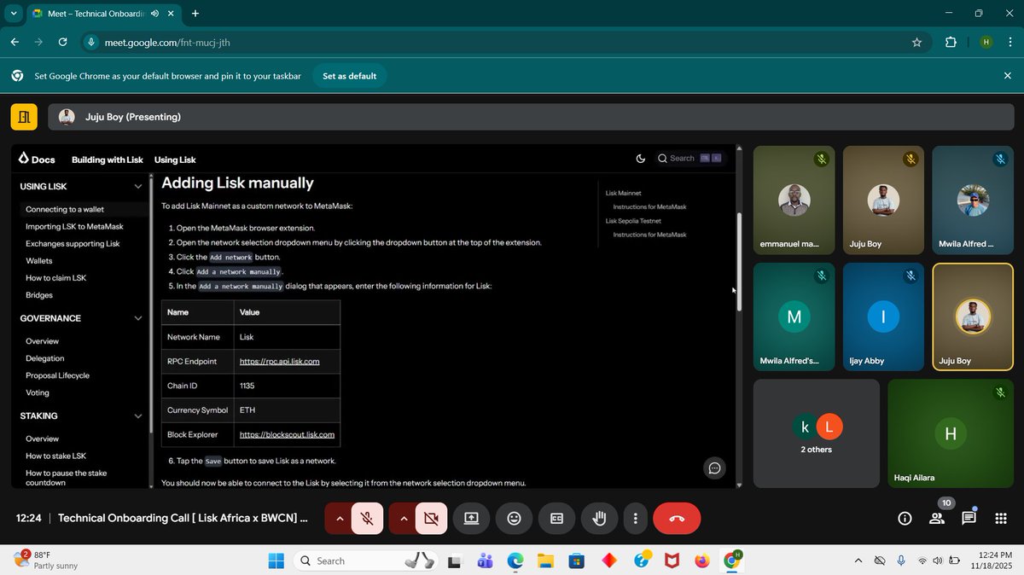Open the rpc.api.lisk.com endpoint link
The height and width of the screenshot is (575, 1024).
coord(278,361)
